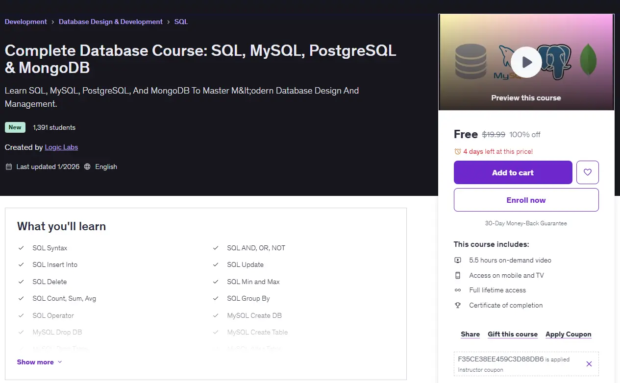This screenshot has height=383, width=620.
Task: Click the alarm clock icon beside 4 days left
Action: tap(458, 151)
